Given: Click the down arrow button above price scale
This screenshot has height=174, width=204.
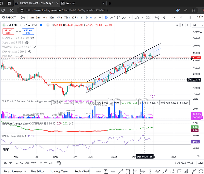Looking at the screenshot, I should coord(177,25).
